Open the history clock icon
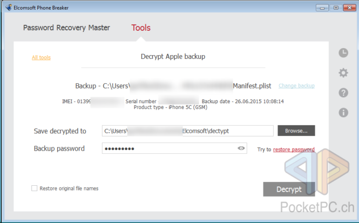Screen dimensions: 359x223 (x=343, y=53)
